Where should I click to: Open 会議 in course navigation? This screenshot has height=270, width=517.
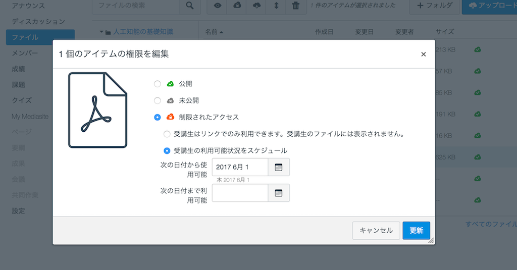pyautogui.click(x=19, y=179)
